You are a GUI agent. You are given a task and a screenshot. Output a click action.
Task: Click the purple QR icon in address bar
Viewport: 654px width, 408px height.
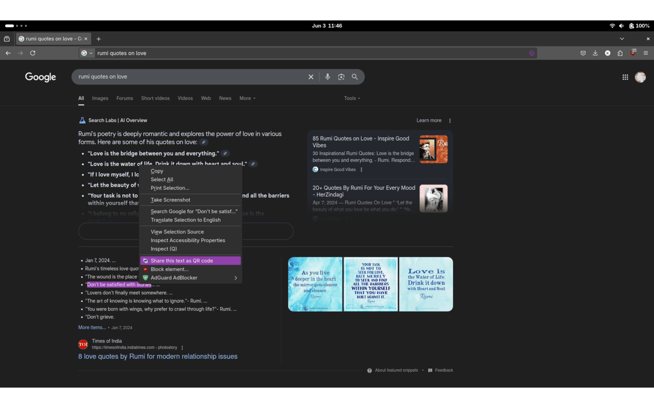click(x=532, y=53)
